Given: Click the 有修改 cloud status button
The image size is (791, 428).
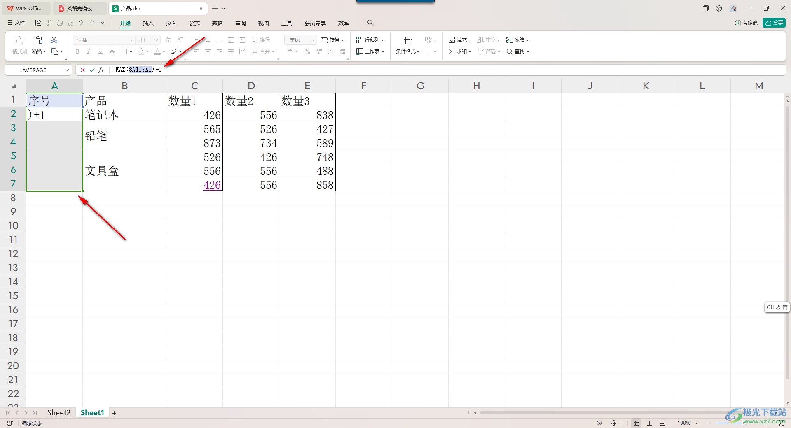Looking at the screenshot, I should click(x=746, y=23).
